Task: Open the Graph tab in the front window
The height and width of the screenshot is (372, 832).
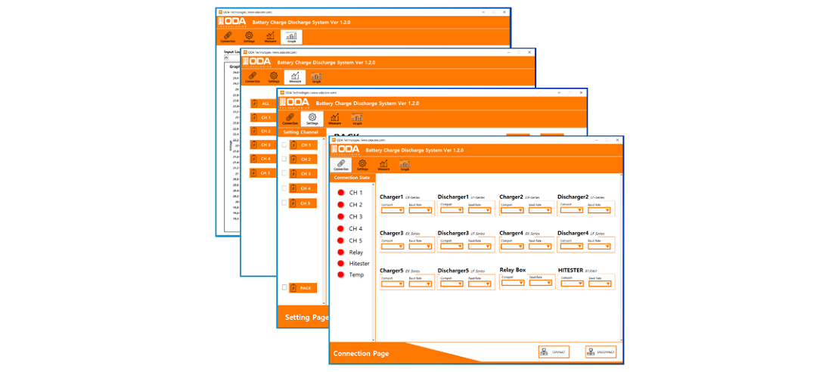Action: (x=405, y=165)
